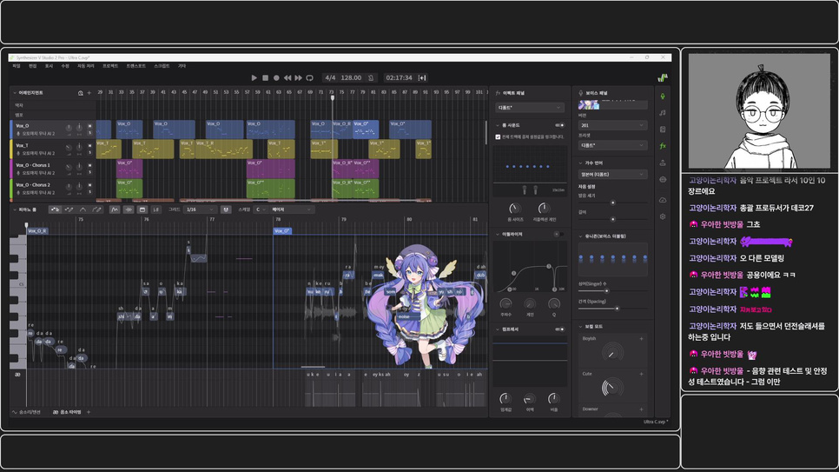Click the Play button in transport bar

click(254, 78)
